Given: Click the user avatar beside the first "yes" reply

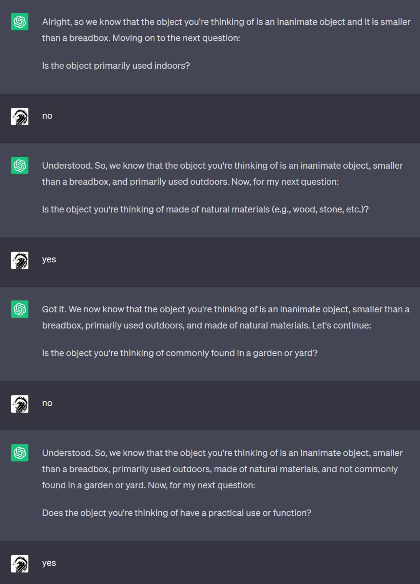Looking at the screenshot, I should click(20, 260).
